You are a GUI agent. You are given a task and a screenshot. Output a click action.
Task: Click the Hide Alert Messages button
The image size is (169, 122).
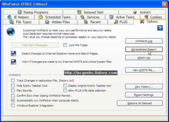point(35,45)
